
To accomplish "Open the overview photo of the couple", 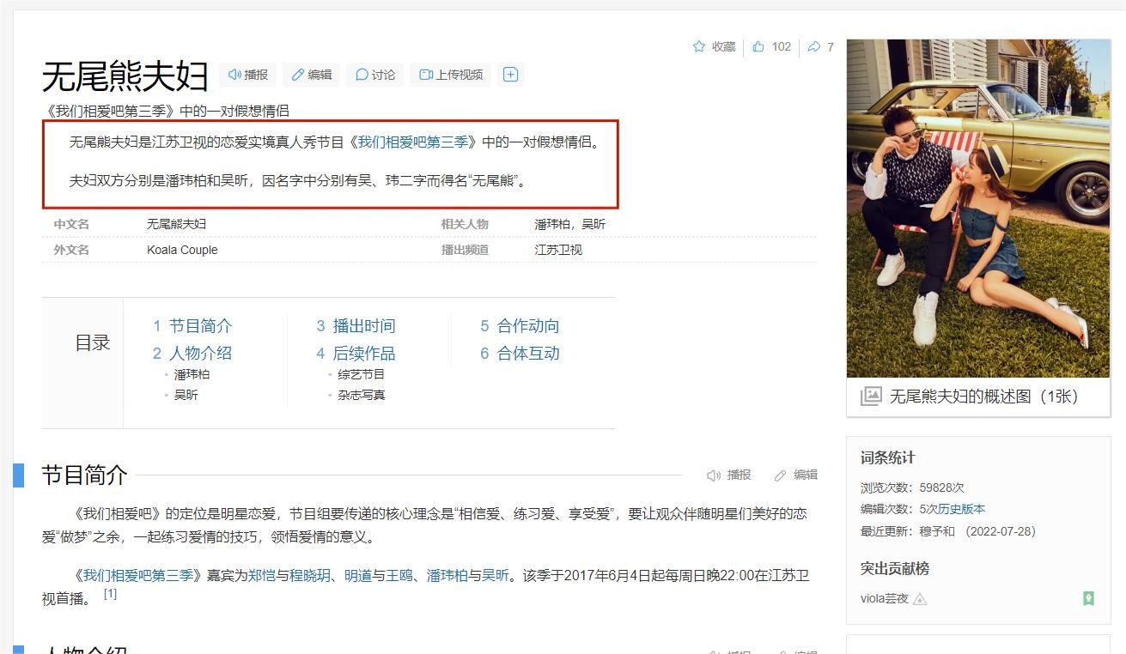I will (978, 208).
